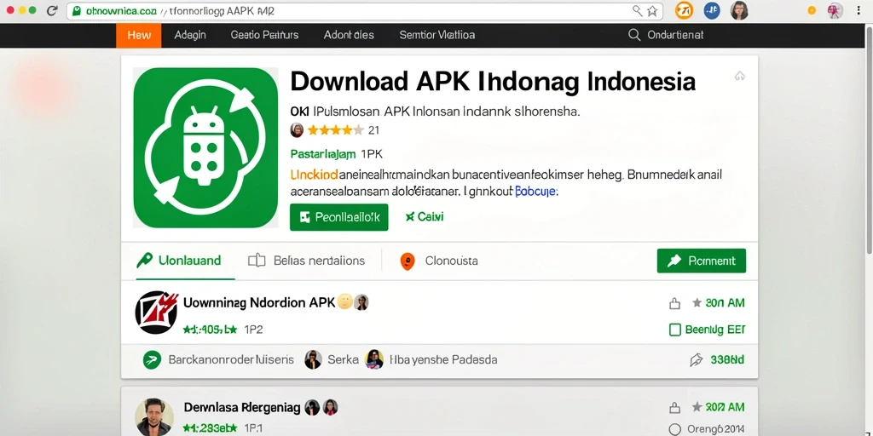873x436 pixels.
Task: Click the star icon beside 30ñ AM
Action: point(697,302)
